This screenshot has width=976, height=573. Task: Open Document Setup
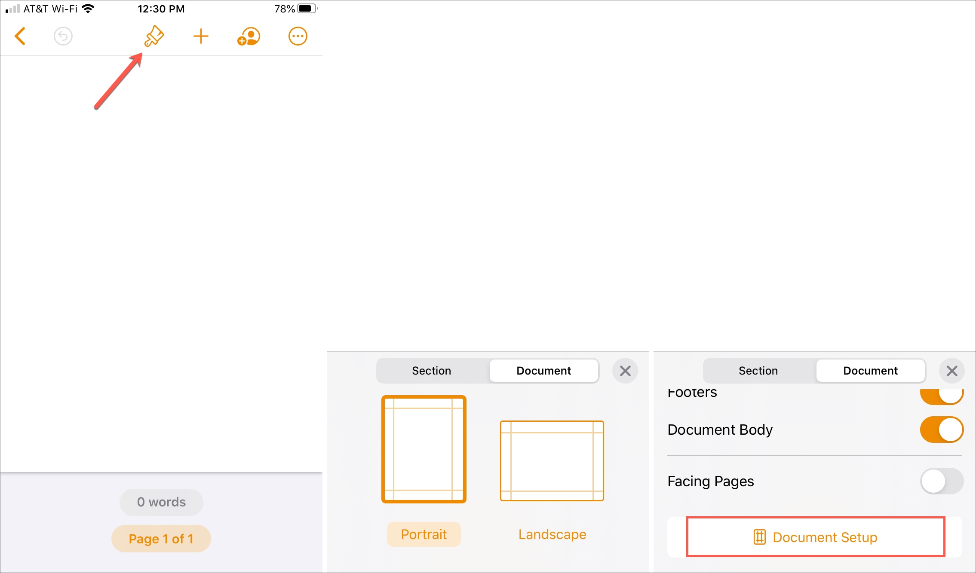click(815, 537)
